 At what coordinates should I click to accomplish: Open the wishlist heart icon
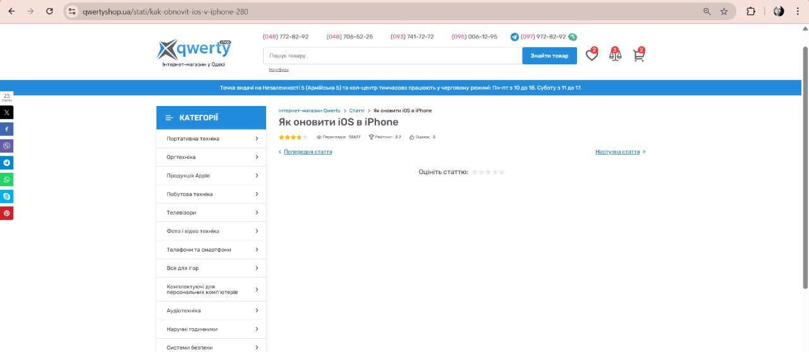tap(591, 56)
